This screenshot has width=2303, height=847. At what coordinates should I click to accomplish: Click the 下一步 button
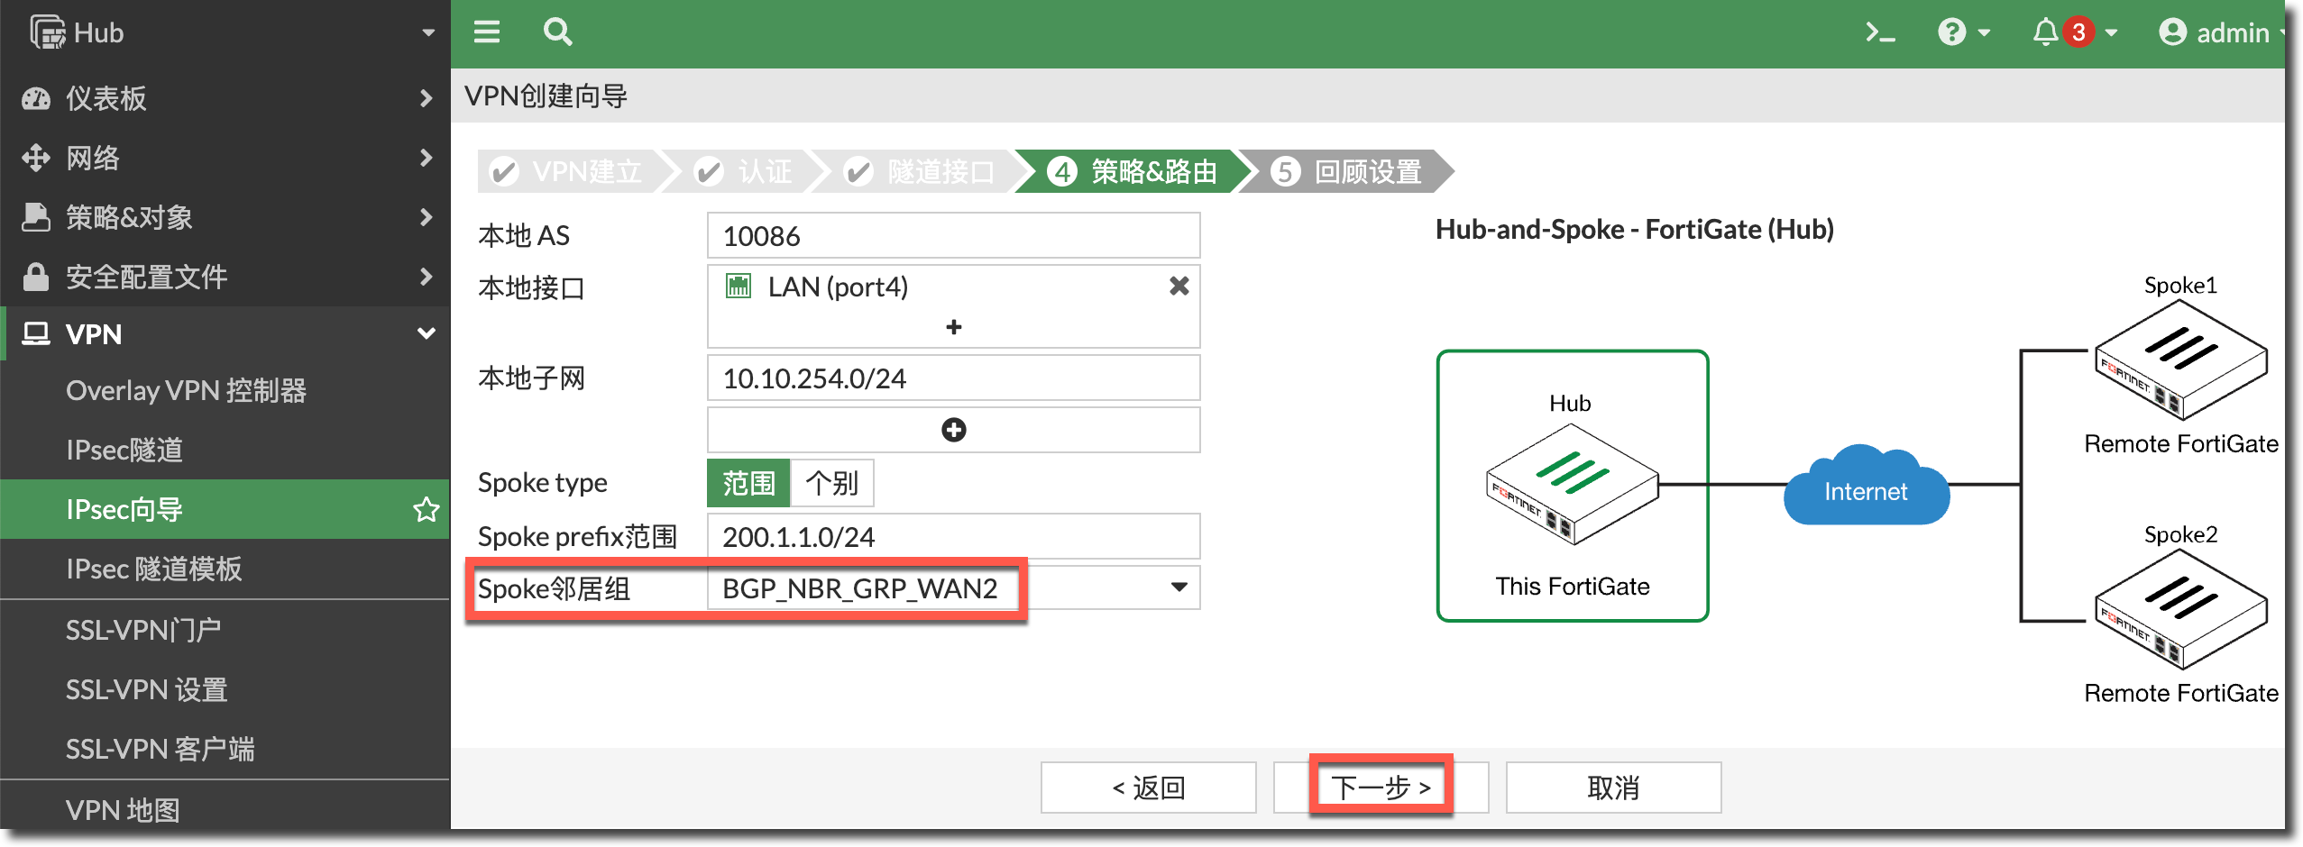tap(1381, 788)
